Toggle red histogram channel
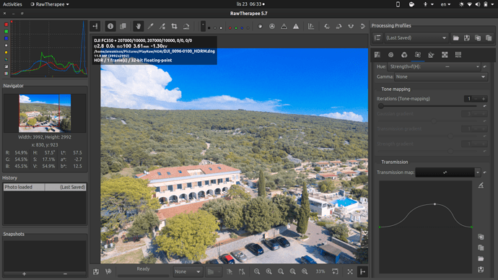This screenshot has height=280, width=498. tap(6, 25)
